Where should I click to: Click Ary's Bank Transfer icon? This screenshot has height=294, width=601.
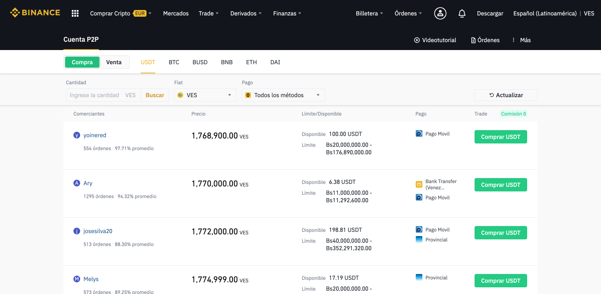(419, 184)
